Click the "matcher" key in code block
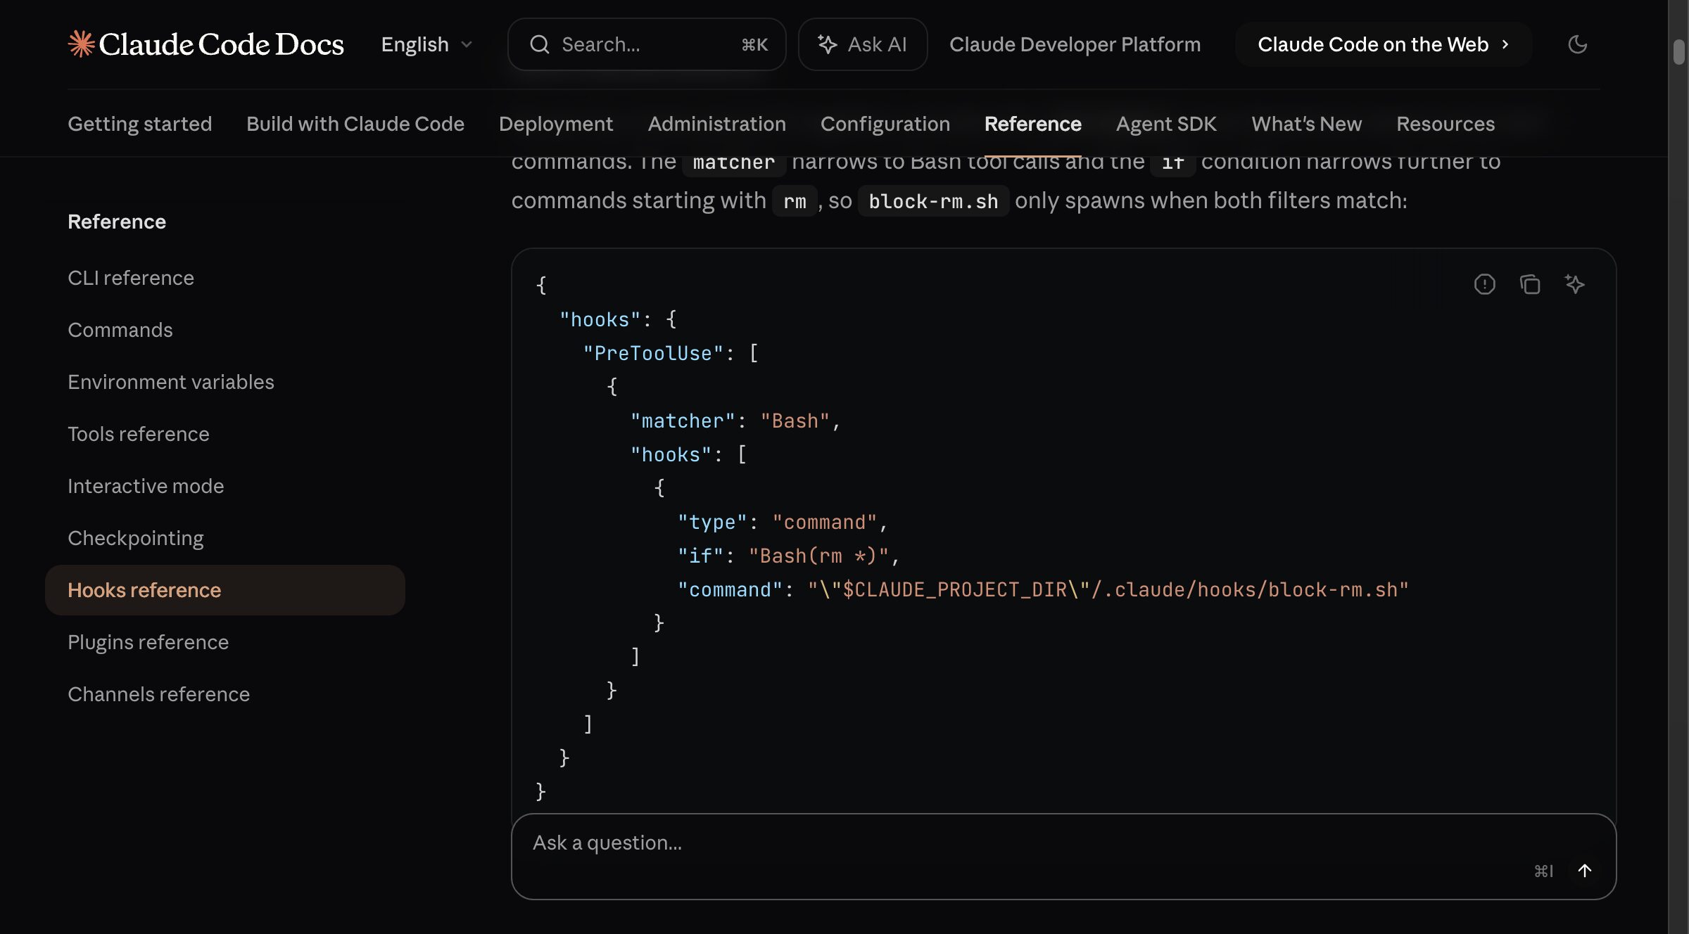This screenshot has width=1689, height=934. pyautogui.click(x=683, y=421)
